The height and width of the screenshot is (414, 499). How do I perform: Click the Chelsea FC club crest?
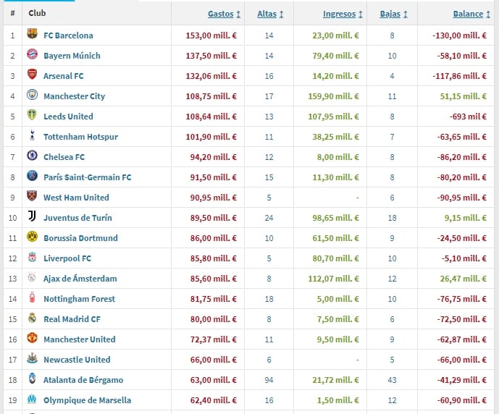tap(32, 156)
